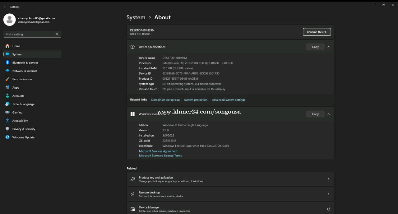Open Personalization settings
This screenshot has width=398, height=214.
[32, 79]
